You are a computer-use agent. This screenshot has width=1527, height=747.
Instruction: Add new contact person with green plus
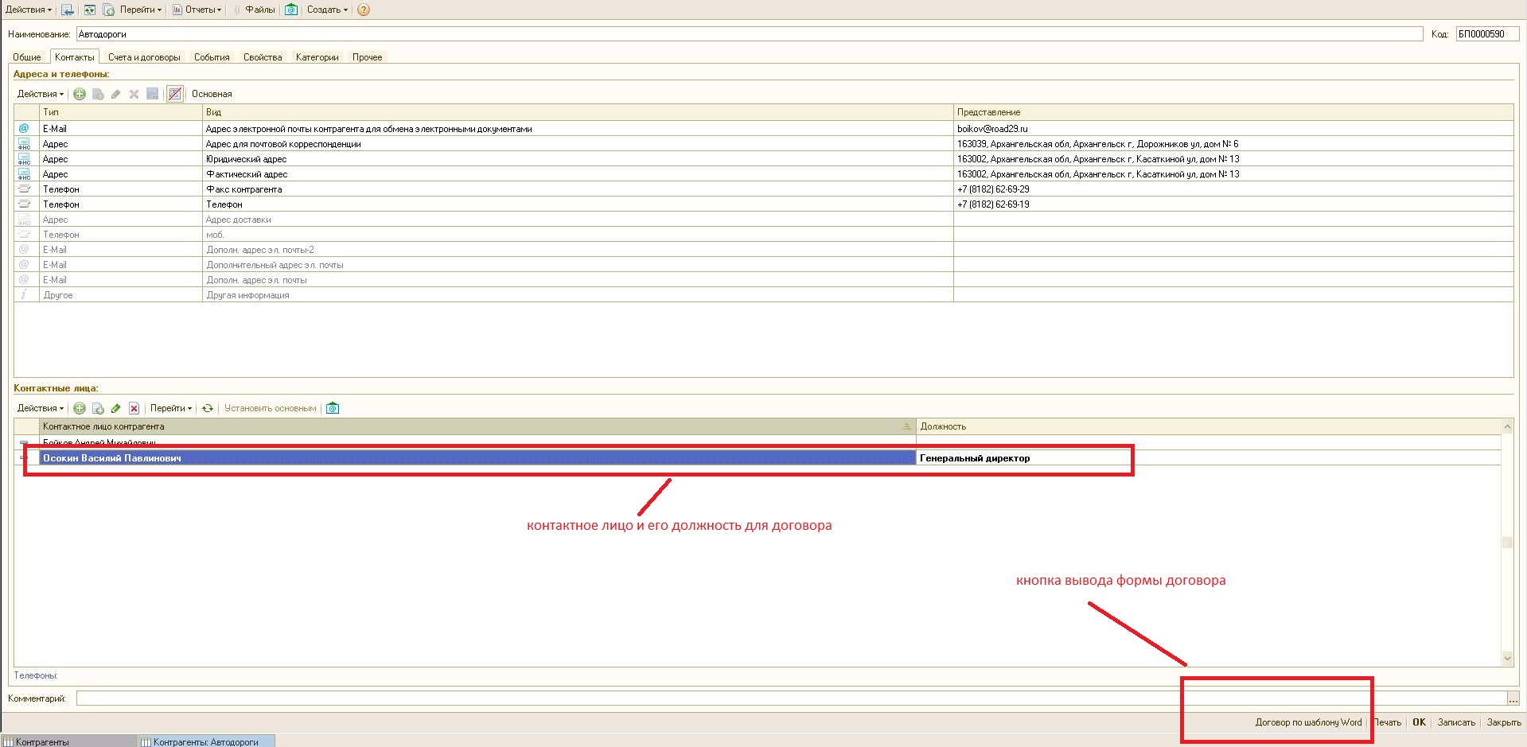[x=80, y=408]
